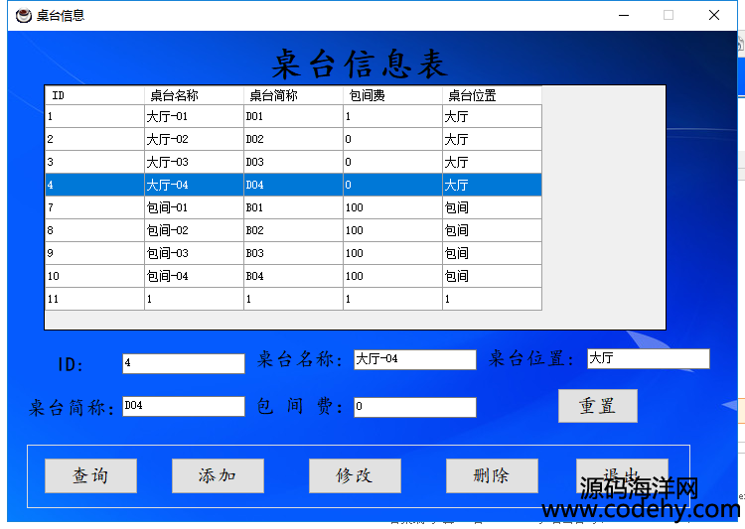Click the B03 abbreviation cell

pos(293,253)
